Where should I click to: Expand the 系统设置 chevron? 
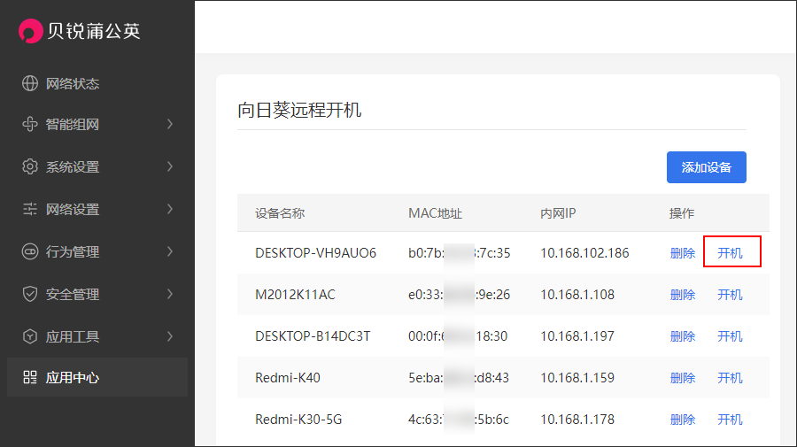170,166
